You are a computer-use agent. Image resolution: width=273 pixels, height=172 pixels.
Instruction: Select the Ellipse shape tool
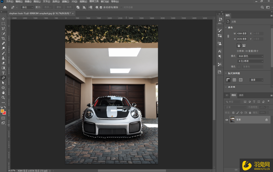click(3, 88)
